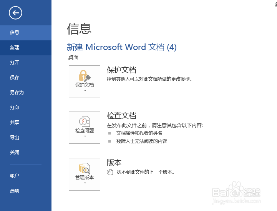Open the 帐户 sidebar item
277x211 pixels.
(x=26, y=176)
